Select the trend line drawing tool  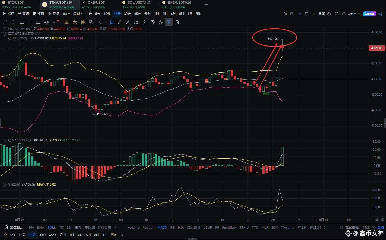[5, 22]
